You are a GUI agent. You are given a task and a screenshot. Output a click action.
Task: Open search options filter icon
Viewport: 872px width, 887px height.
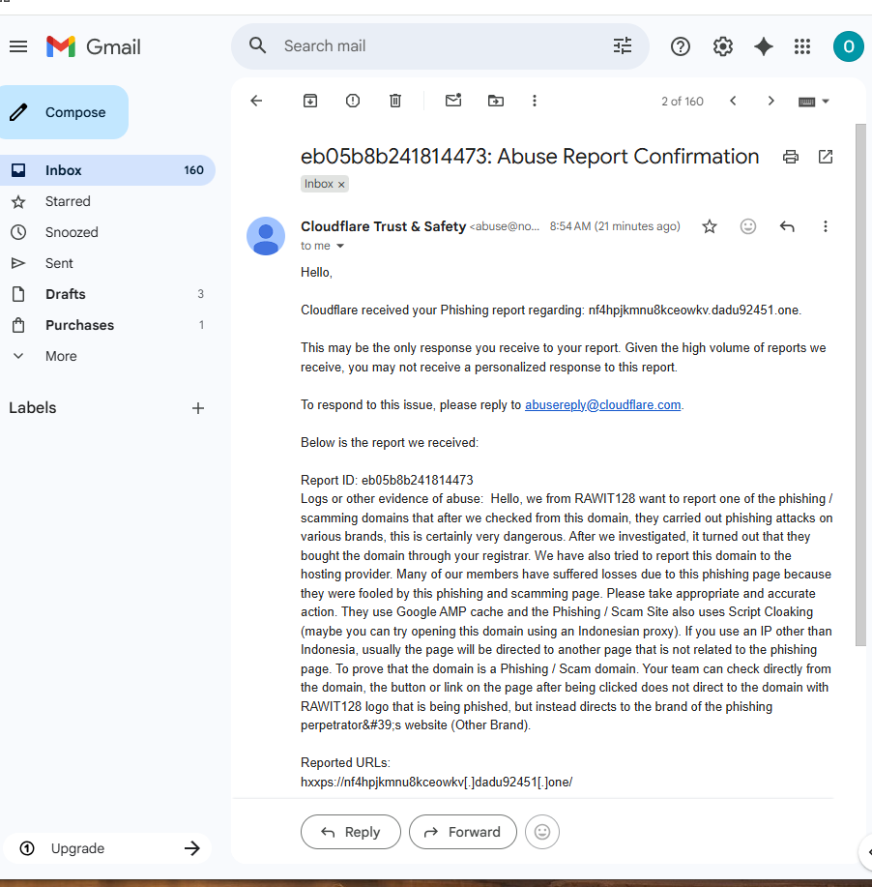click(x=622, y=45)
